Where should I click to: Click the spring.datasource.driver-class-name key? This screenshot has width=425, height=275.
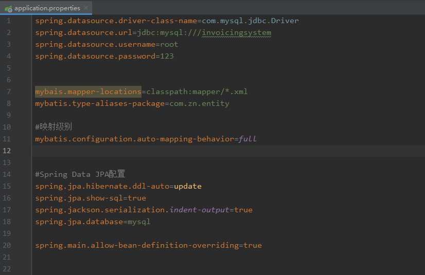pyautogui.click(x=116, y=21)
